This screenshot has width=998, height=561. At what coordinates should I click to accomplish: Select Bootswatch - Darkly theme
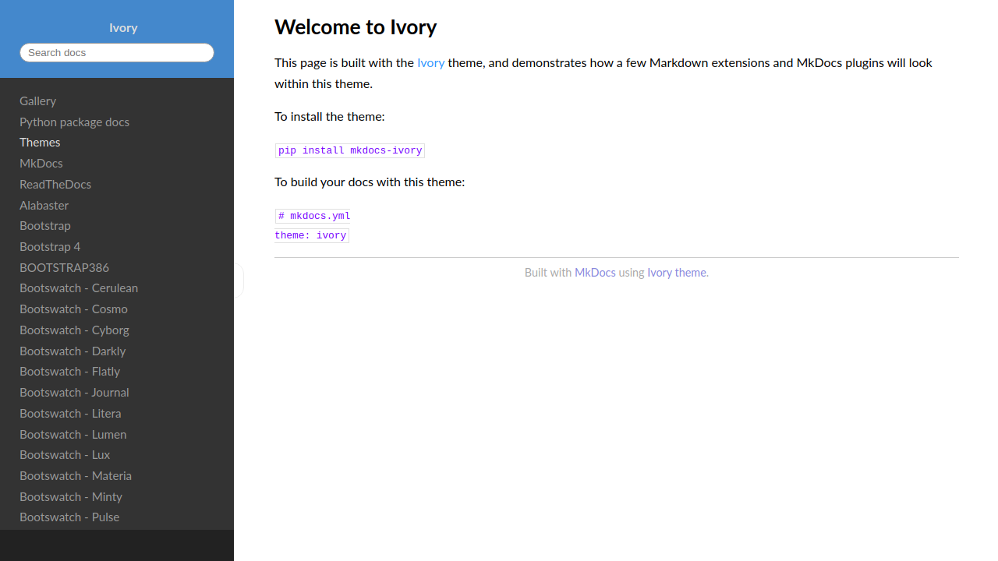[x=73, y=351]
